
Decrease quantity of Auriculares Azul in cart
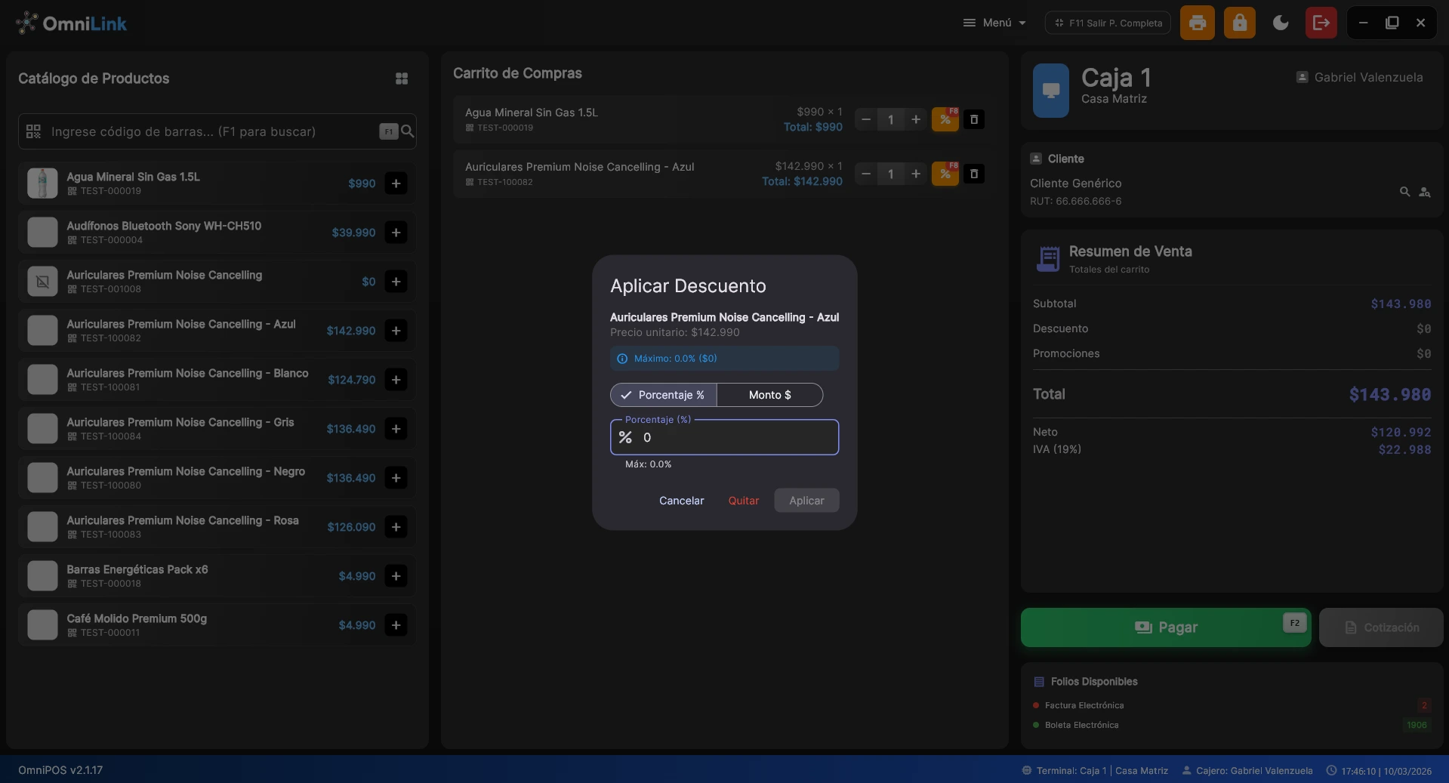tap(866, 174)
